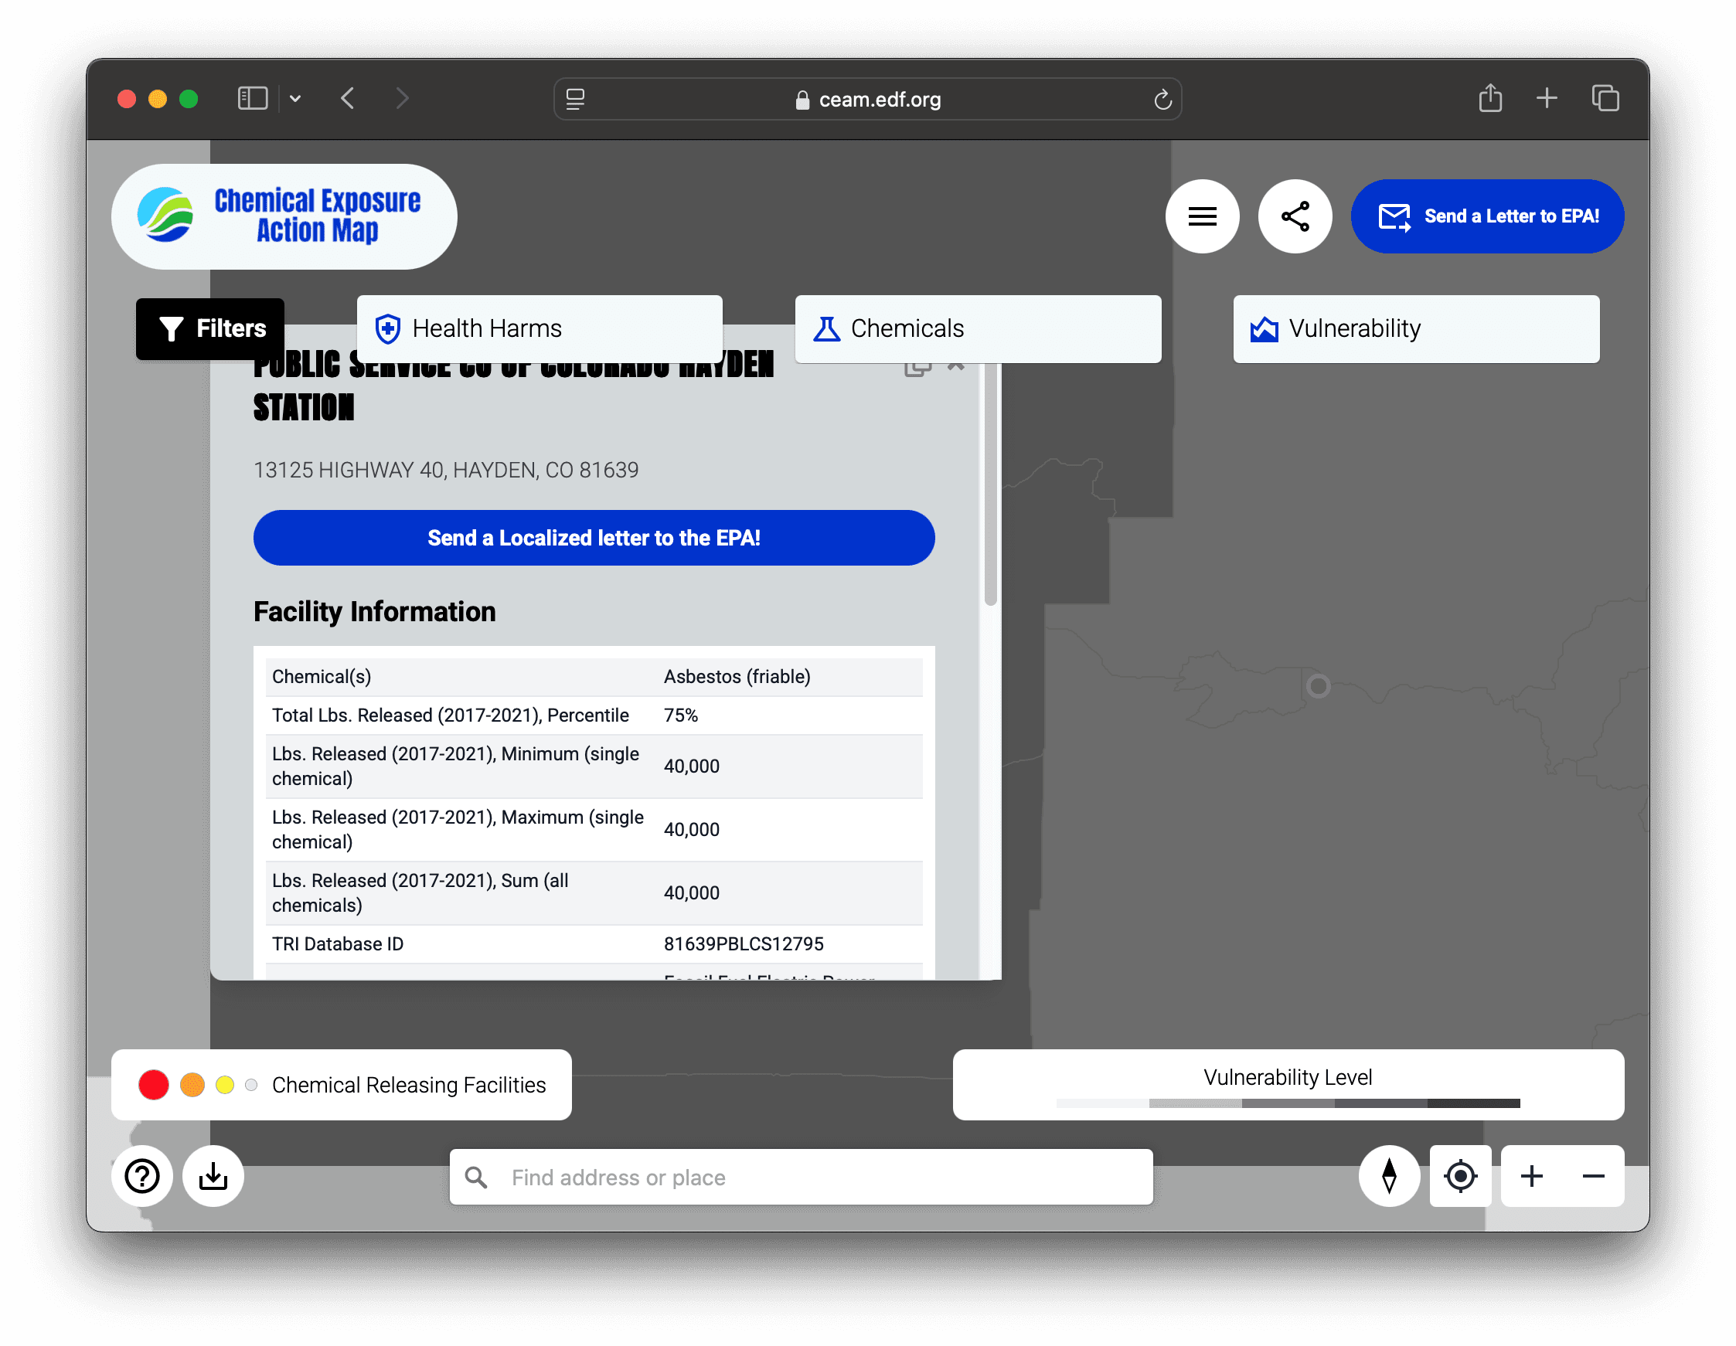This screenshot has height=1346, width=1736.
Task: Click the Chemical Releasing Facilities legend label
Action: [x=409, y=1085]
